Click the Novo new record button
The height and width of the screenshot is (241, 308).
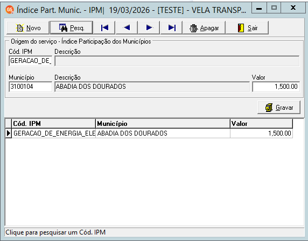pyautogui.click(x=28, y=28)
